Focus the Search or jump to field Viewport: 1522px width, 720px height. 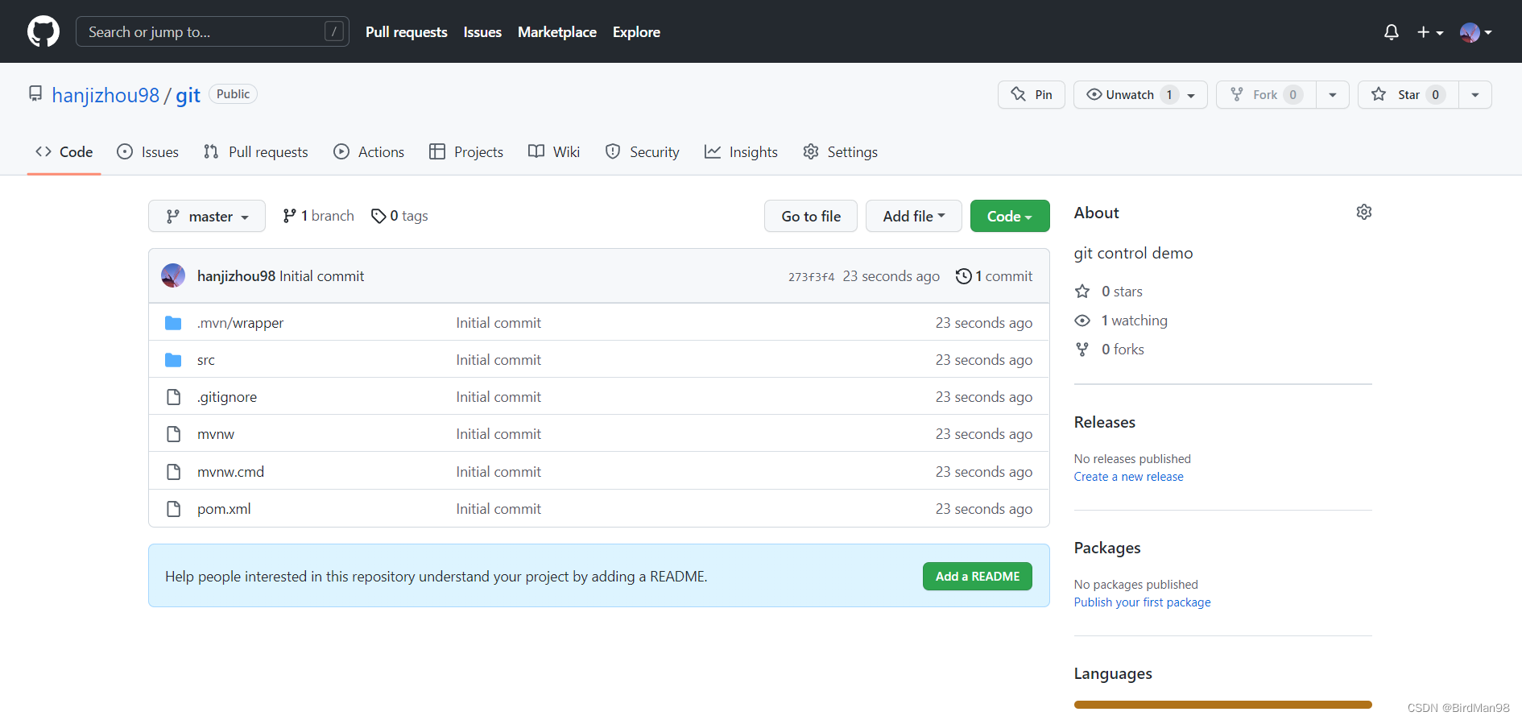[213, 31]
